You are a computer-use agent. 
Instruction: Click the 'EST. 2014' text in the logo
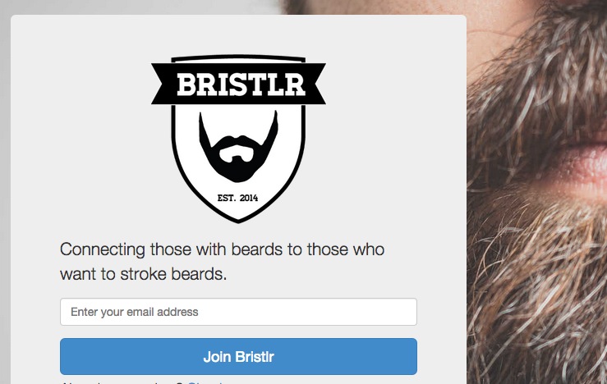click(x=237, y=198)
